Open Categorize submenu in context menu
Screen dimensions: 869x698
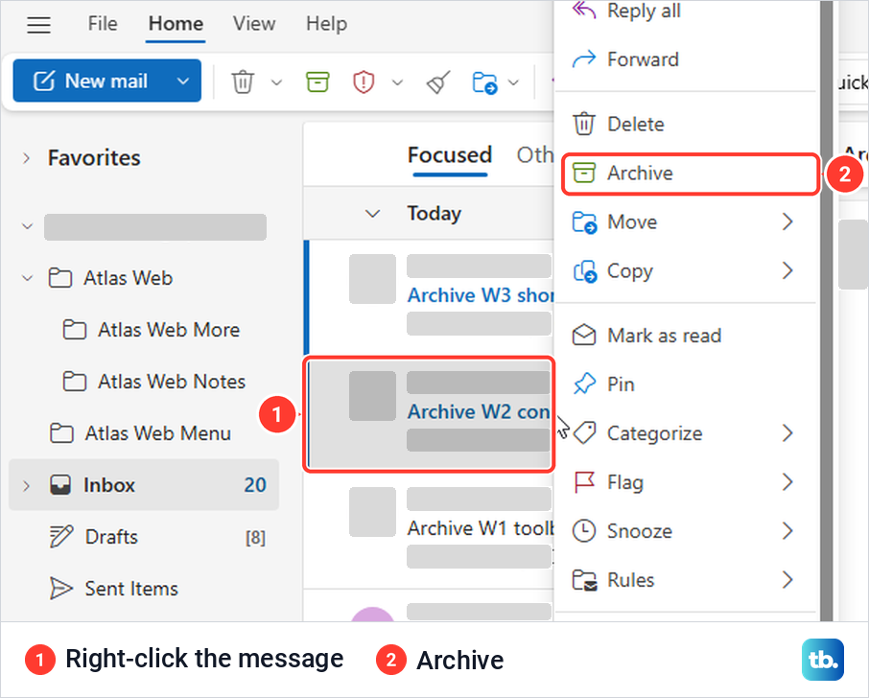coord(686,433)
